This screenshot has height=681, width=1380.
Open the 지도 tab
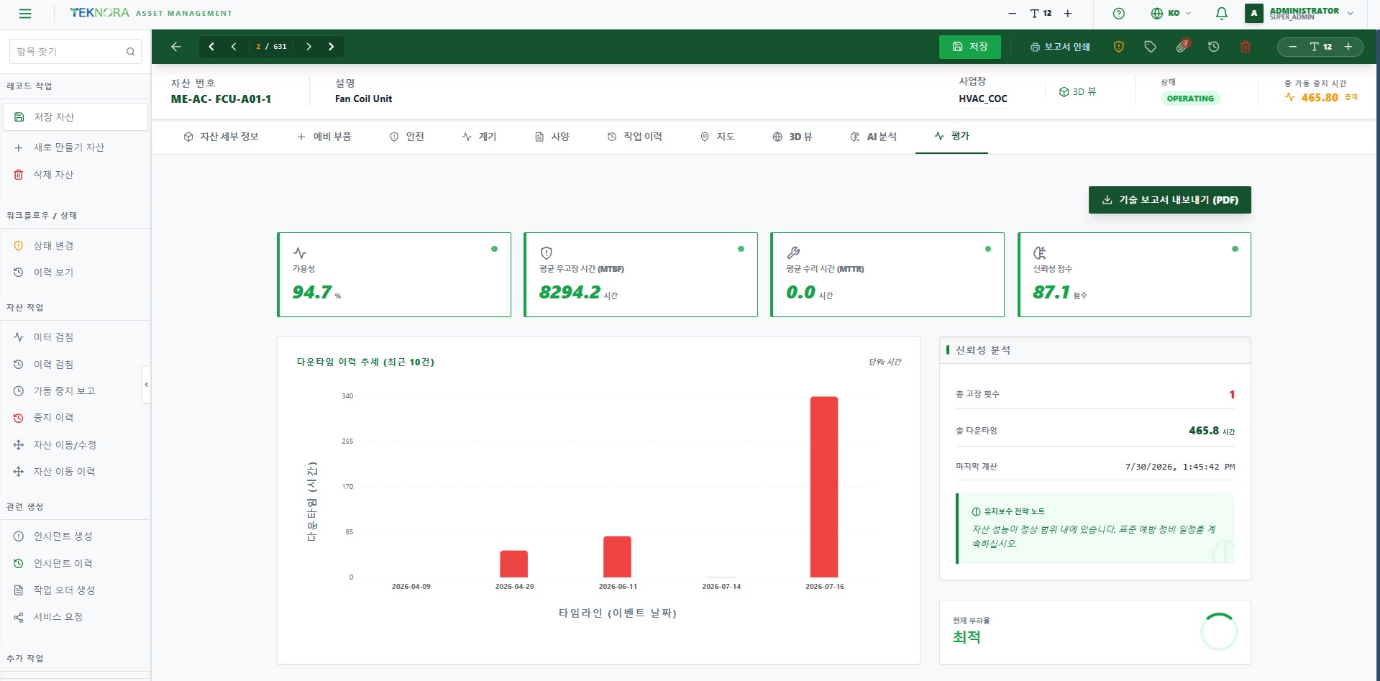tap(718, 137)
